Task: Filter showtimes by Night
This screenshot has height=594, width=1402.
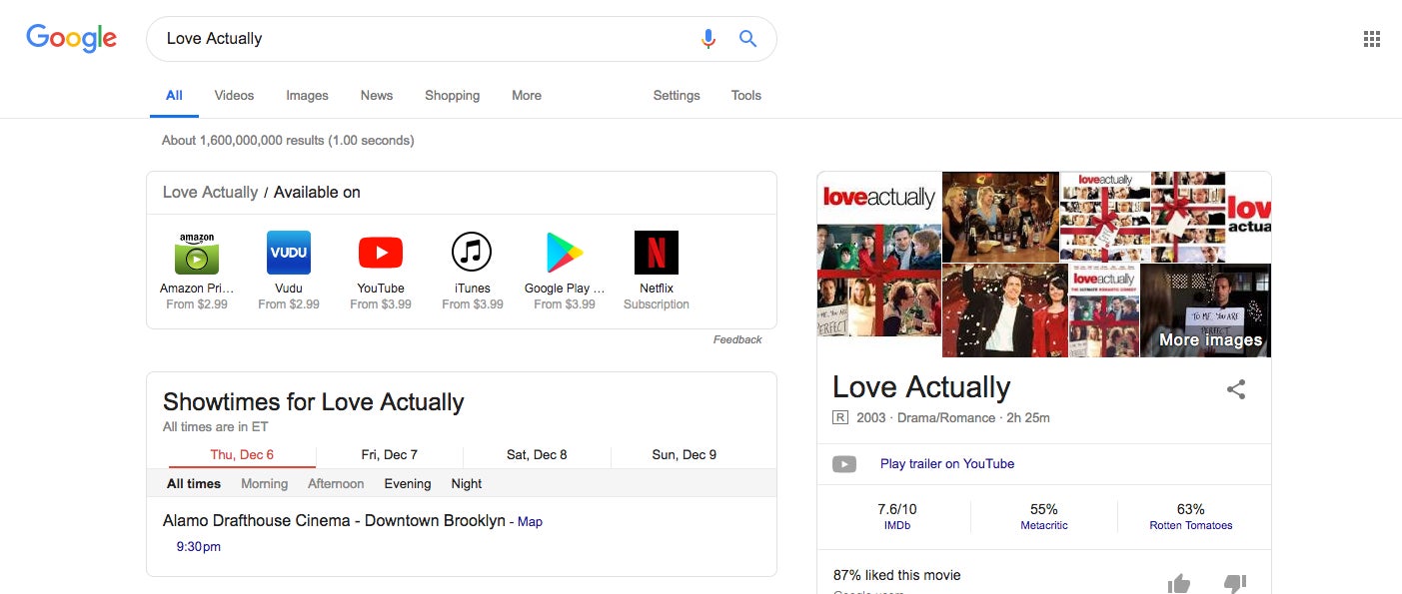Action: tap(467, 484)
